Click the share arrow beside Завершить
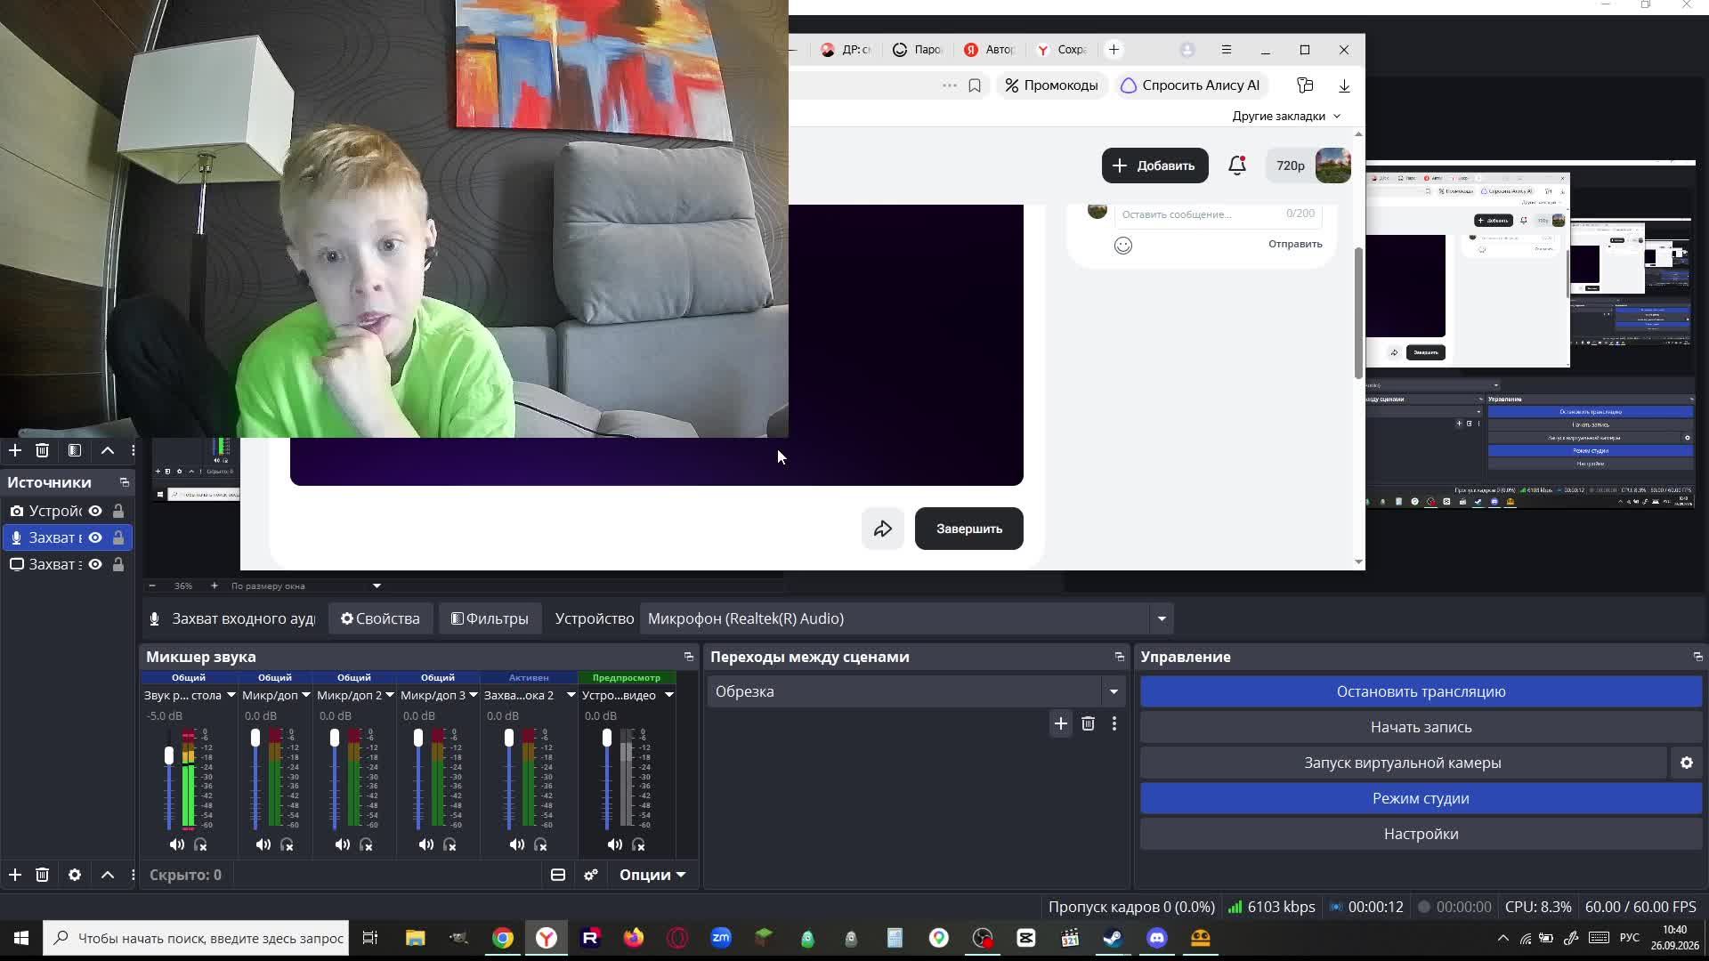 coord(883,529)
